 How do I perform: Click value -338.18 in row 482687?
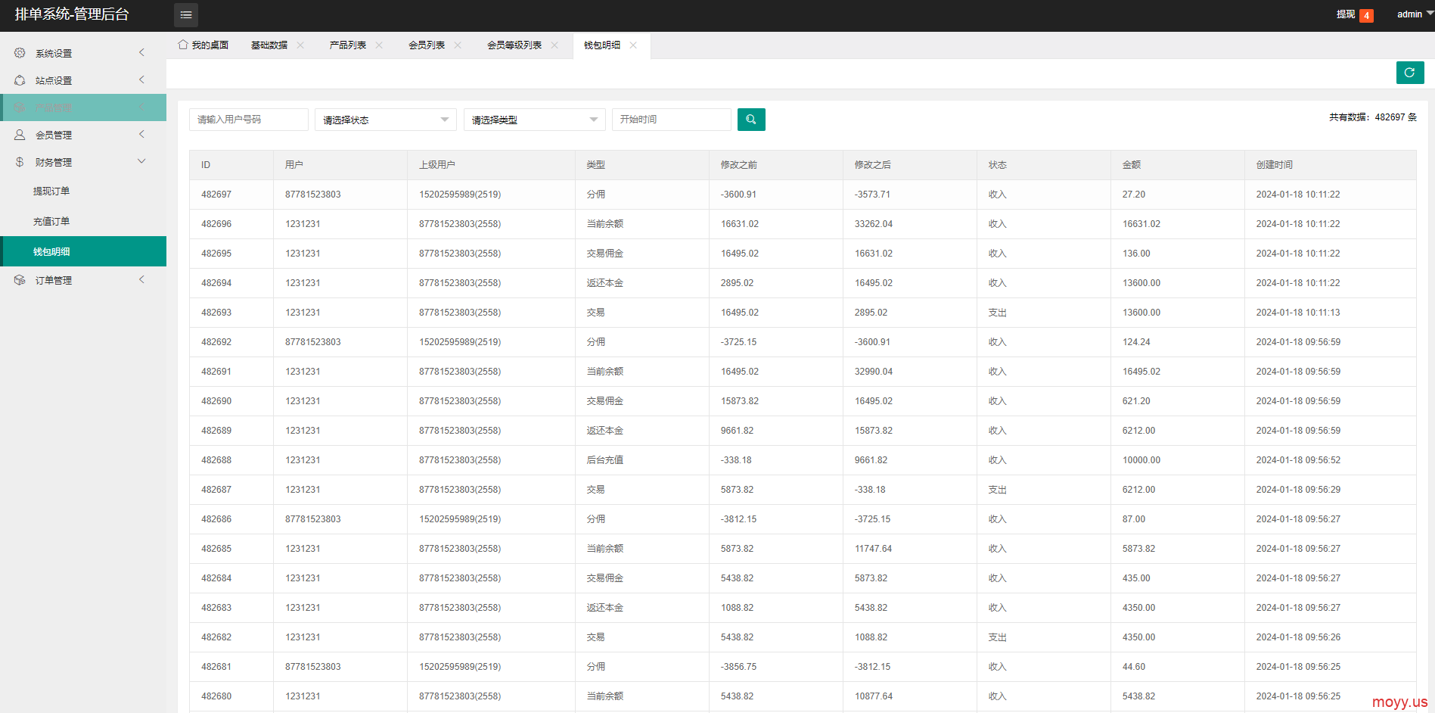pyautogui.click(x=870, y=490)
